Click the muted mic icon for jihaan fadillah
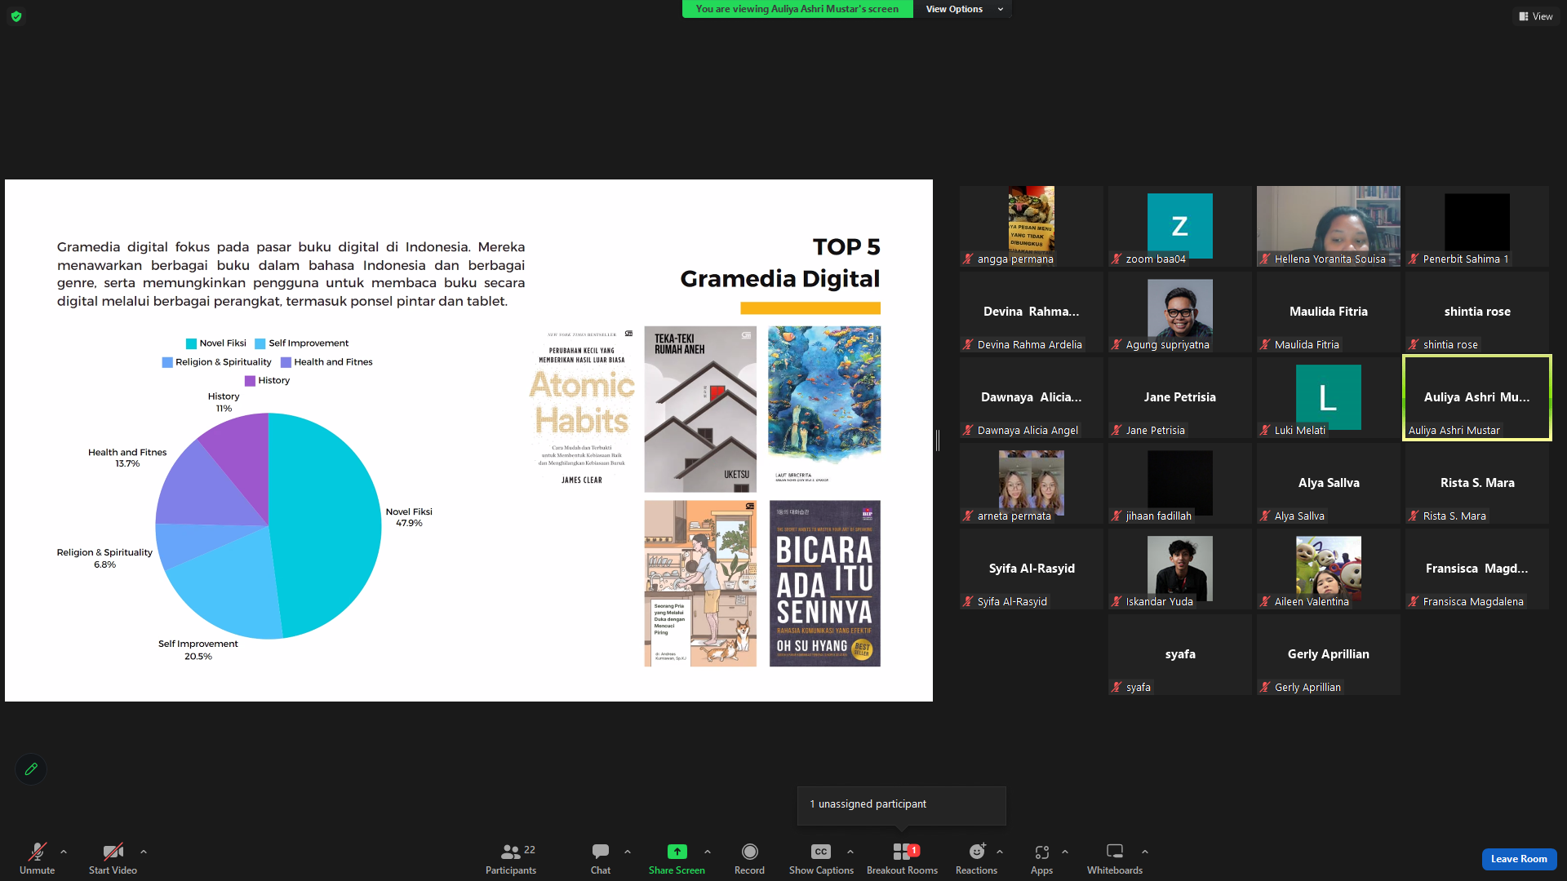This screenshot has height=881, width=1567. click(x=1116, y=516)
